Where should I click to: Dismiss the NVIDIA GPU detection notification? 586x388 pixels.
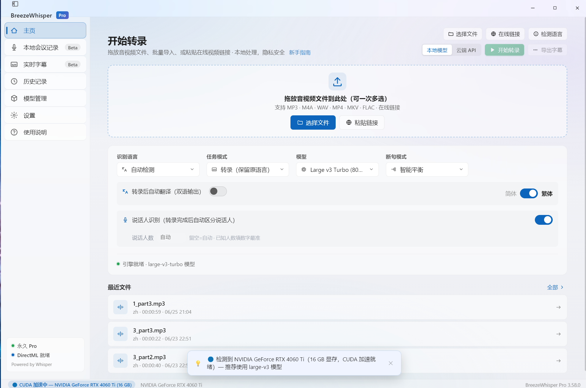pos(391,363)
